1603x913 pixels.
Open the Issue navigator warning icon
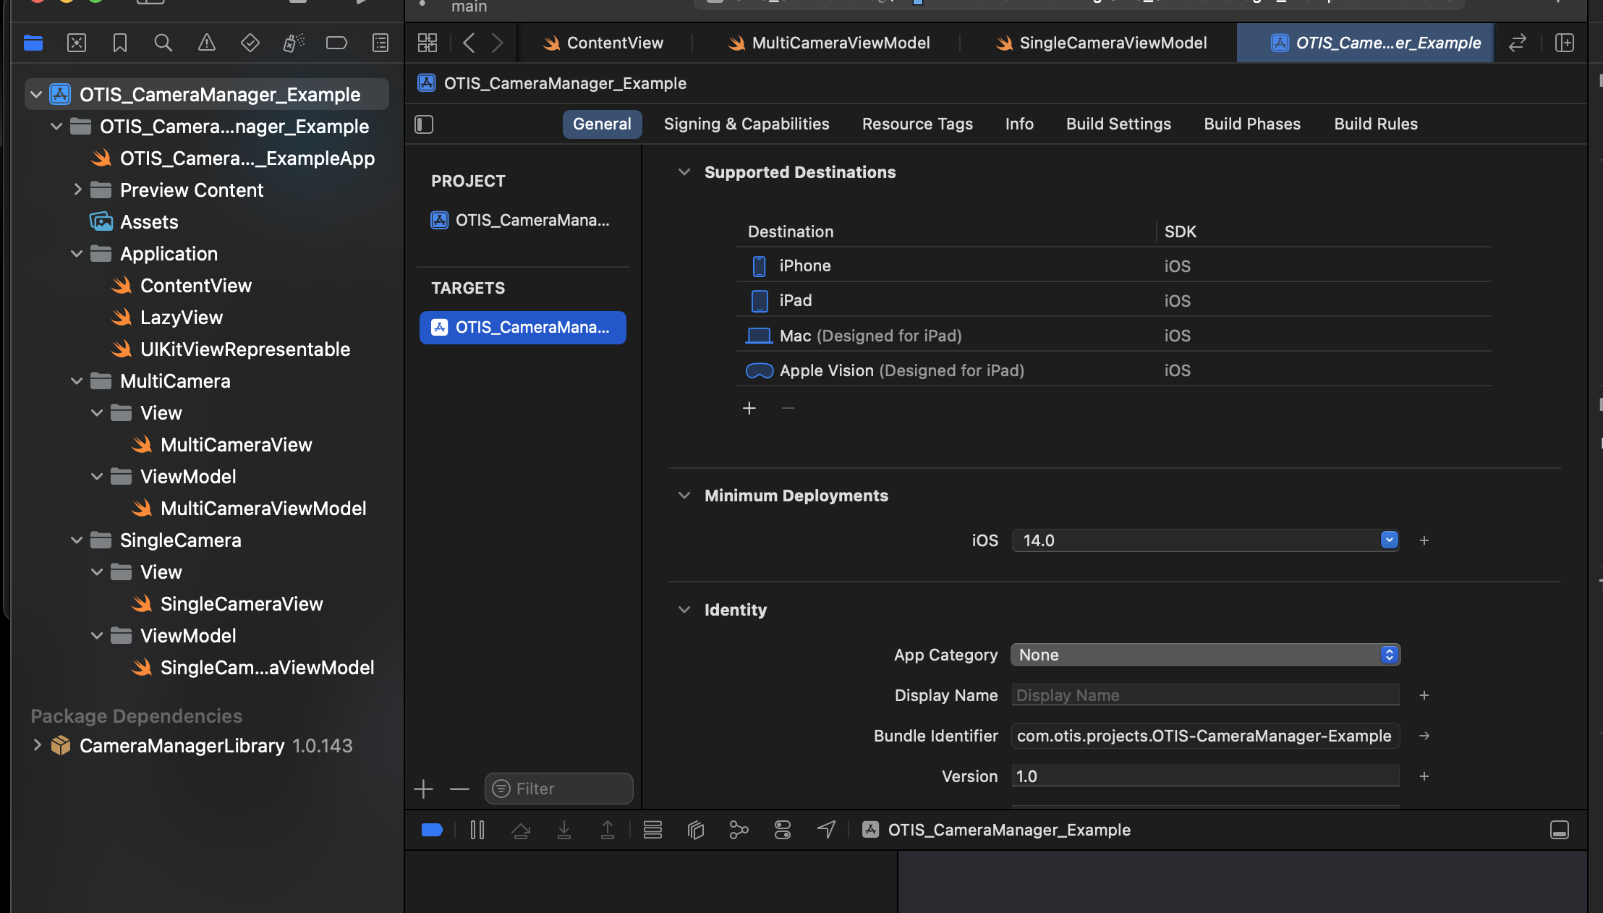(207, 43)
